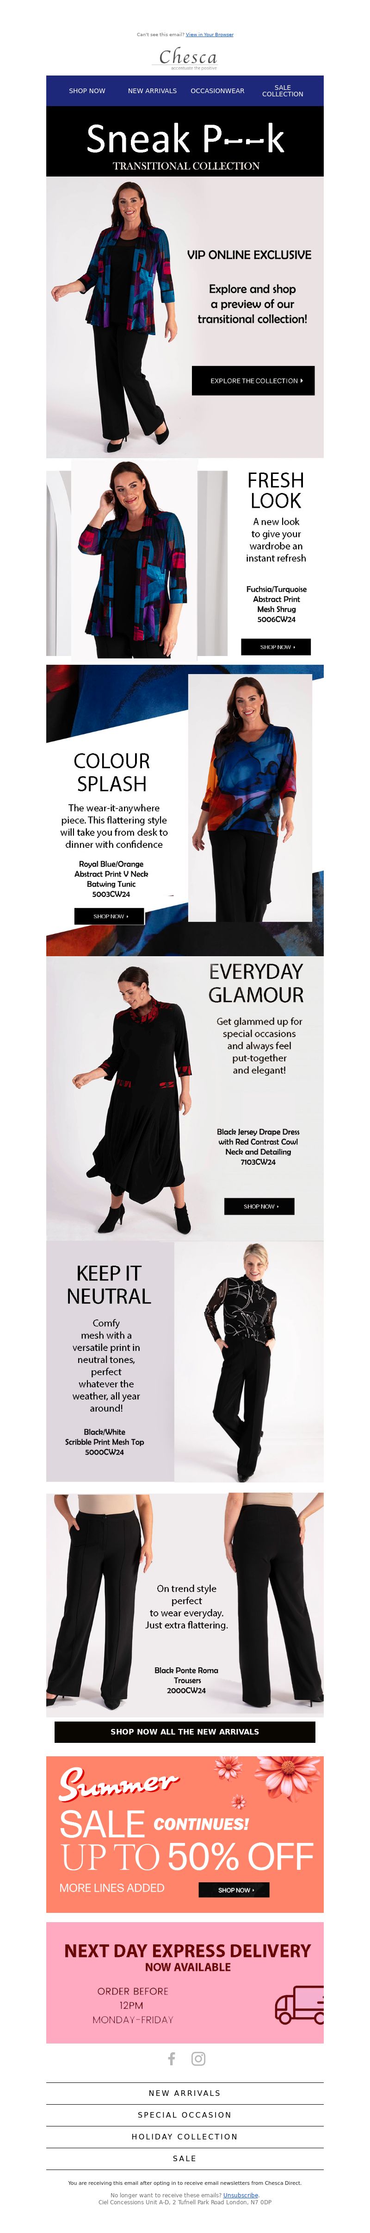Click SHOP NOW ALL THE NEW ARRIVALS
The width and height of the screenshot is (370, 2233).
185,1731
